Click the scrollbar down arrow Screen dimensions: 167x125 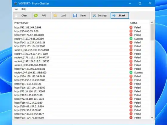click(x=152, y=118)
